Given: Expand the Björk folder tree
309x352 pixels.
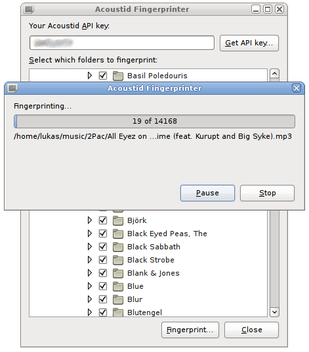Looking at the screenshot, I should coord(90,220).
